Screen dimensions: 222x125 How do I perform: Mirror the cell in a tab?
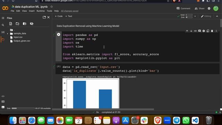(208, 31)
